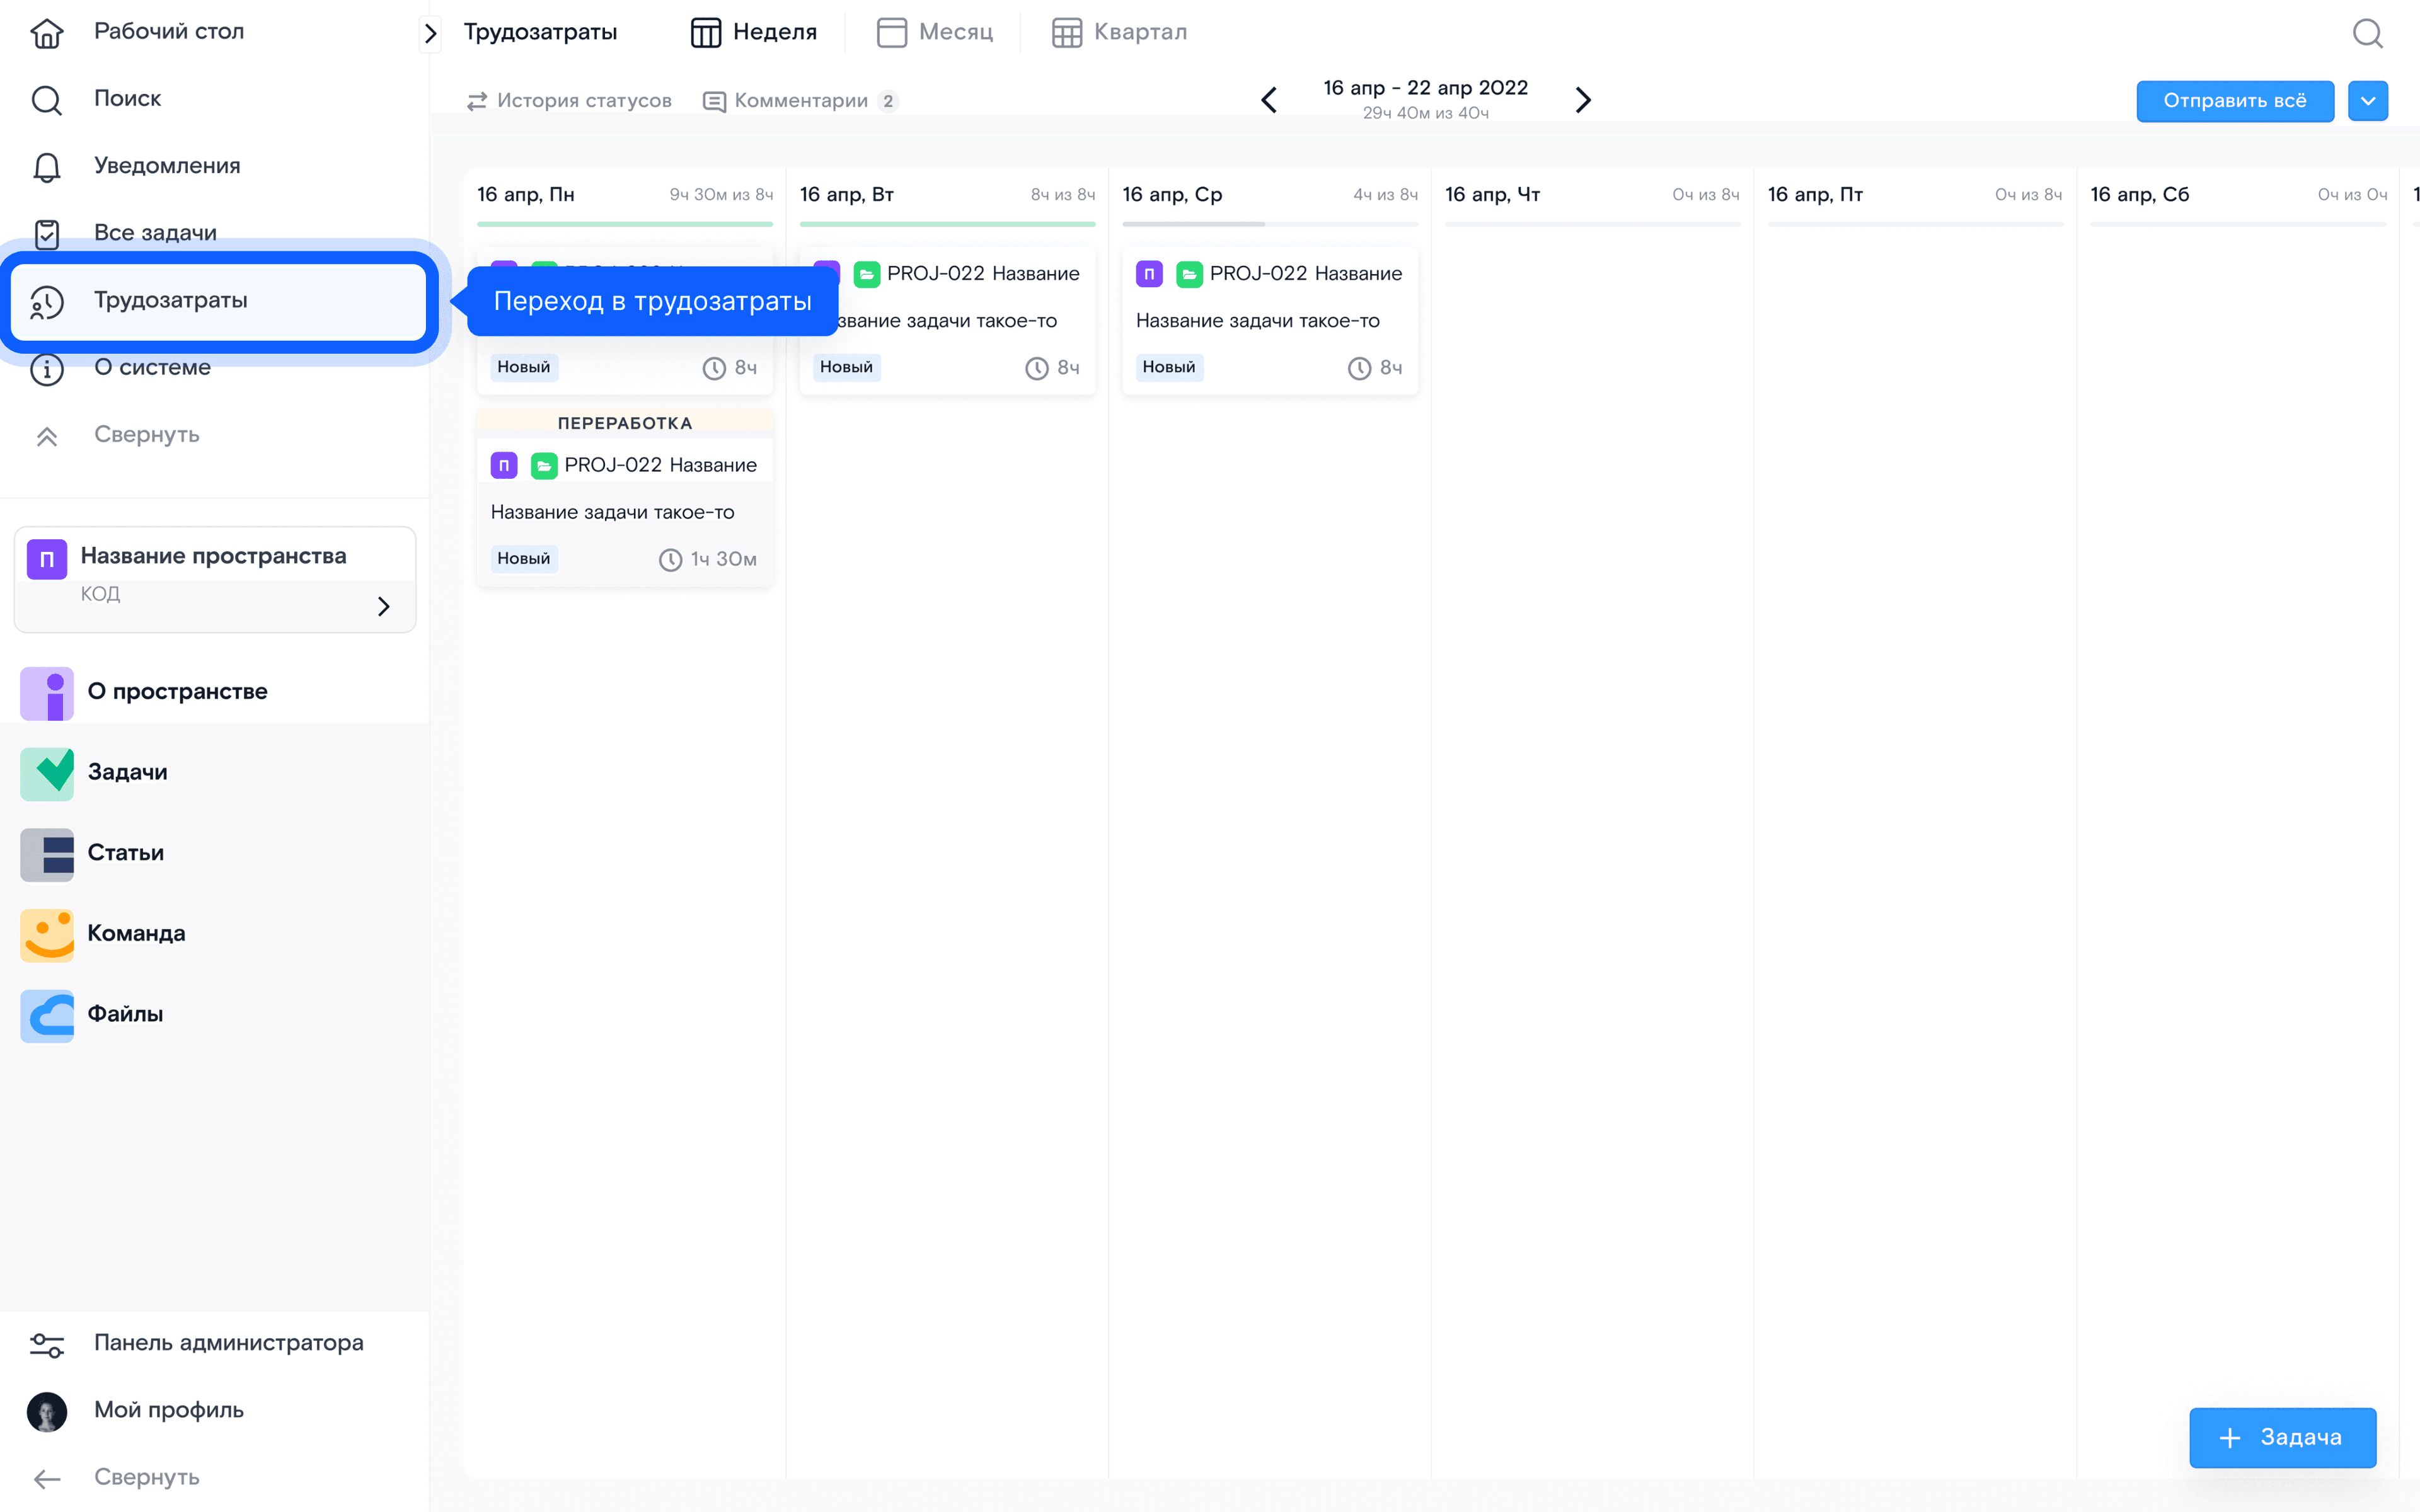Open Комментарии with 2 badge

[x=800, y=101]
